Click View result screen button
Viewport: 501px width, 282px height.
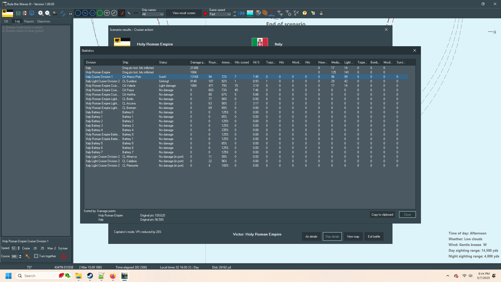[184, 13]
